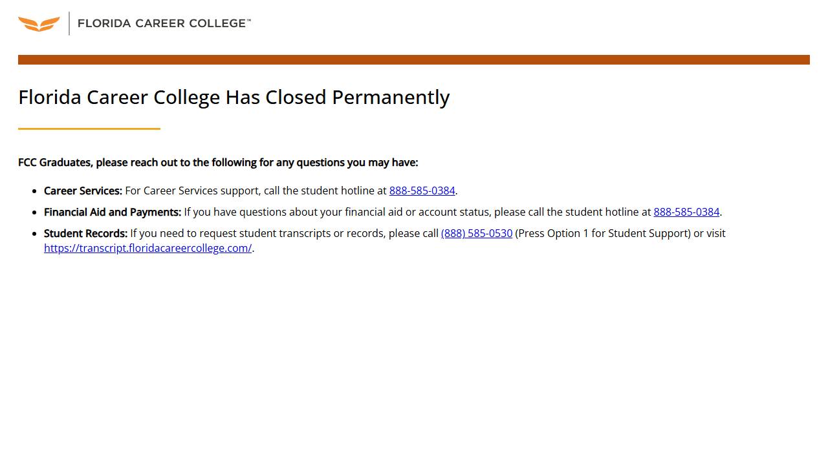Click the orange winged college logo icon

[39, 24]
